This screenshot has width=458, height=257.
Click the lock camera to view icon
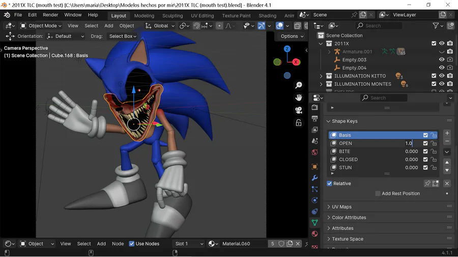coord(299,123)
